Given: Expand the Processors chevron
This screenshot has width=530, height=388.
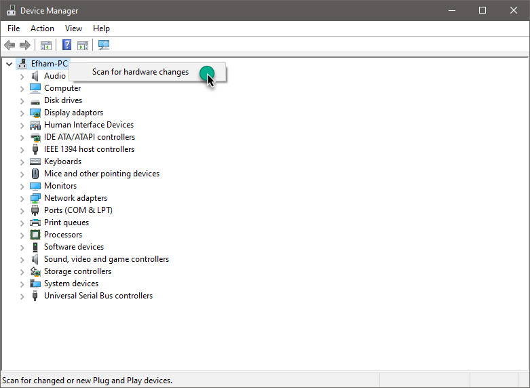Looking at the screenshot, I should point(22,235).
